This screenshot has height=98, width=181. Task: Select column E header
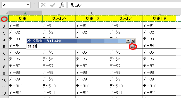click(160, 13)
